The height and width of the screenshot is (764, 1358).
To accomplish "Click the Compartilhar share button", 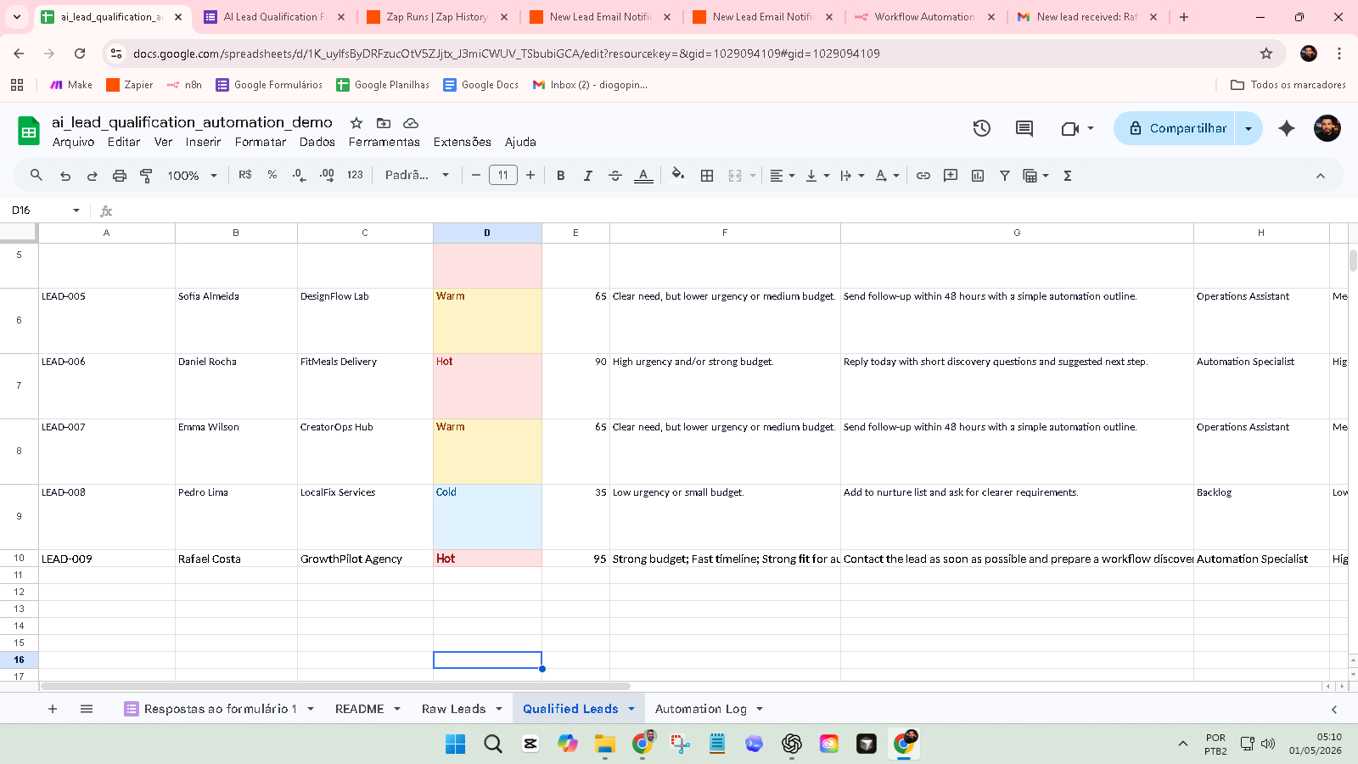I will click(x=1176, y=128).
